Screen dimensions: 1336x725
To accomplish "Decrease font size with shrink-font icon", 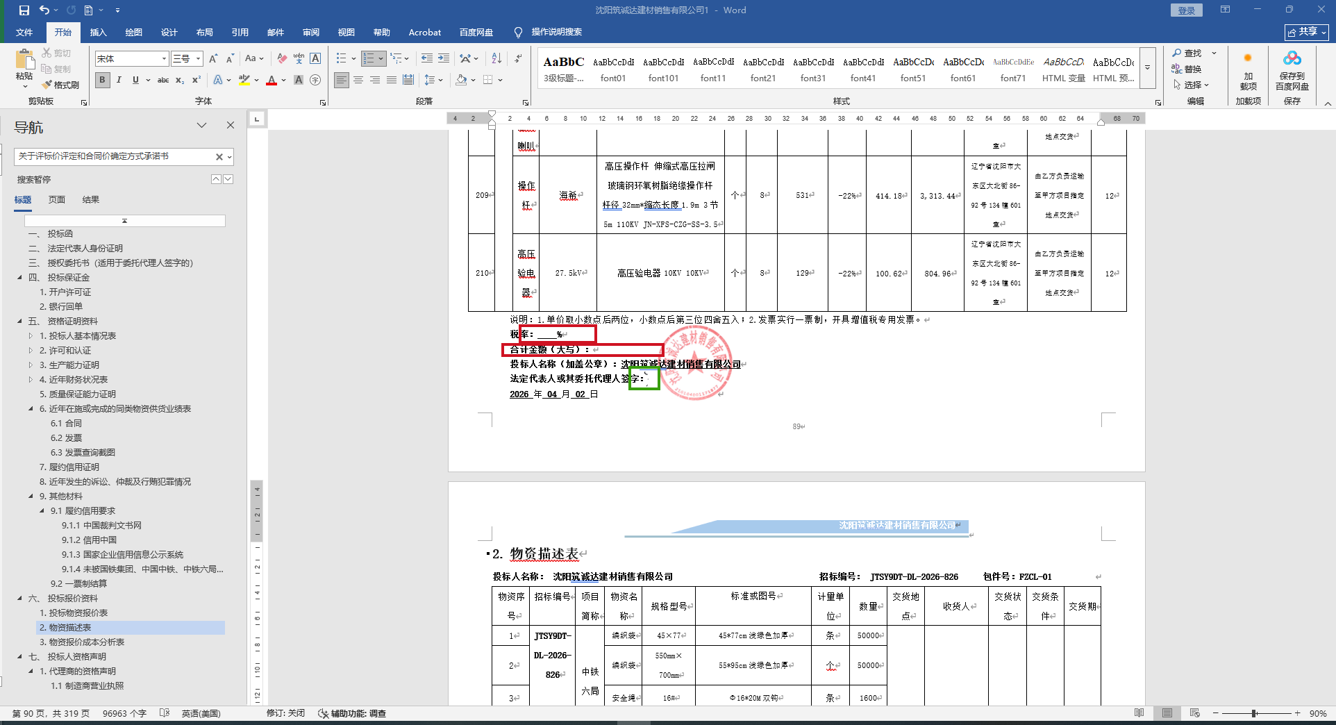I will 230,59.
